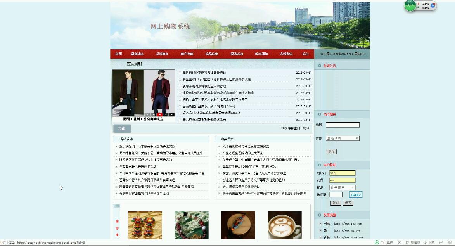
Task: Open the 权限 role dropdown showing 注册用户
Action: [x=343, y=187]
